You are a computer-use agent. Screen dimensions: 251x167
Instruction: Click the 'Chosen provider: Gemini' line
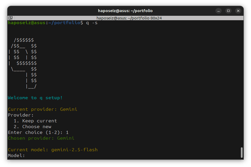(x=41, y=138)
